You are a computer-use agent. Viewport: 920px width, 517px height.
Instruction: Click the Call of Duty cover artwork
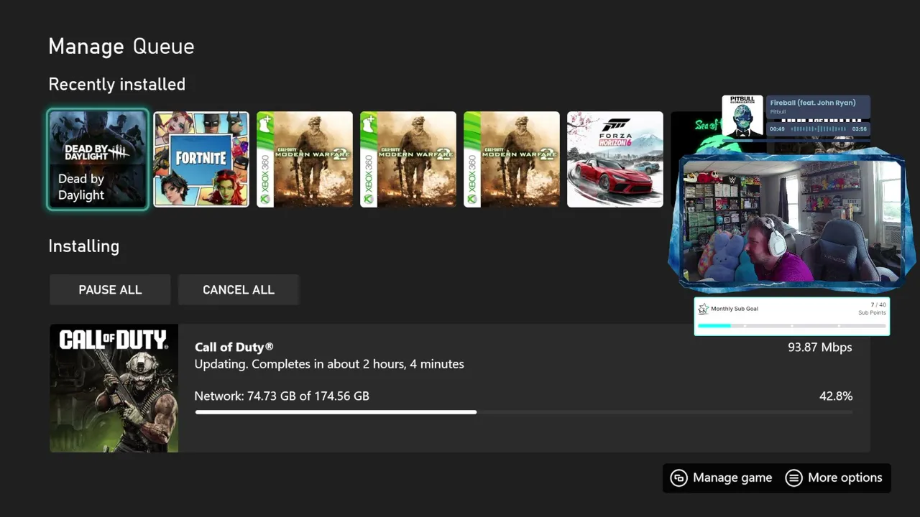(114, 388)
